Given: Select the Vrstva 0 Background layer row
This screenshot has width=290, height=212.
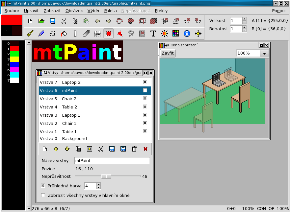Looking at the screenshot, I should pos(95,138).
